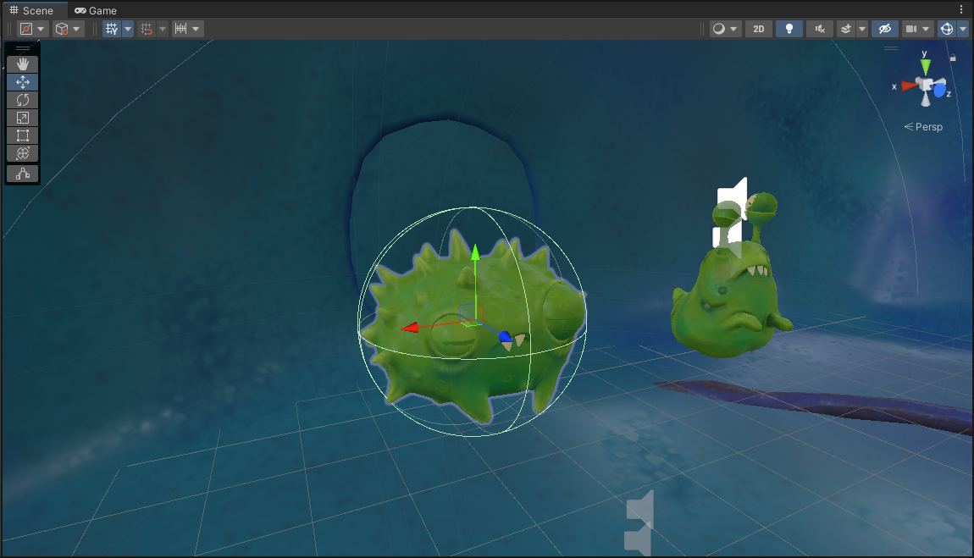Open grid snapping options dropdown

point(163,29)
